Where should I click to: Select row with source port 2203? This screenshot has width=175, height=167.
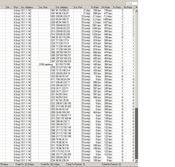click(x=67, y=158)
